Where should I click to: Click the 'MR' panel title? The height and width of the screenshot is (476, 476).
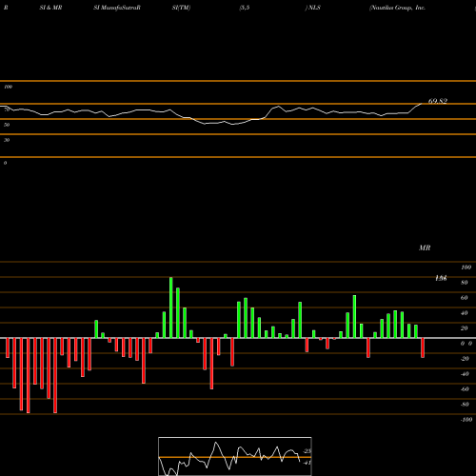(x=425, y=248)
